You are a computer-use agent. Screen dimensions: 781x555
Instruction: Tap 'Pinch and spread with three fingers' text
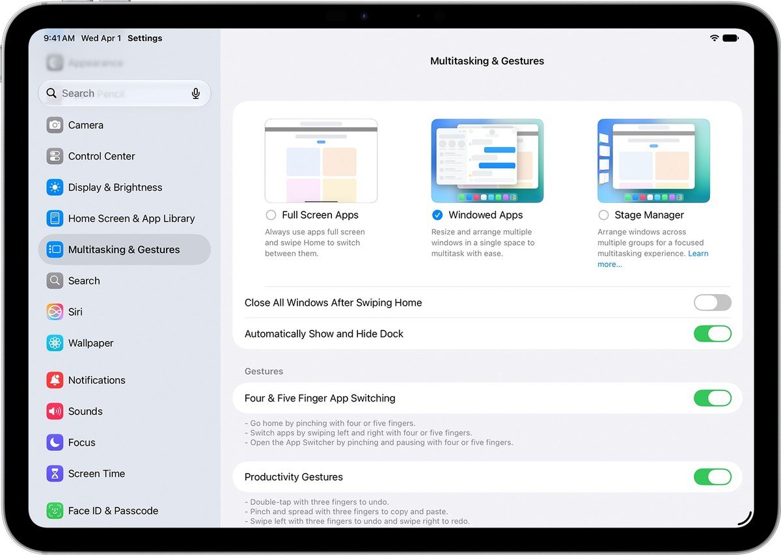(346, 512)
